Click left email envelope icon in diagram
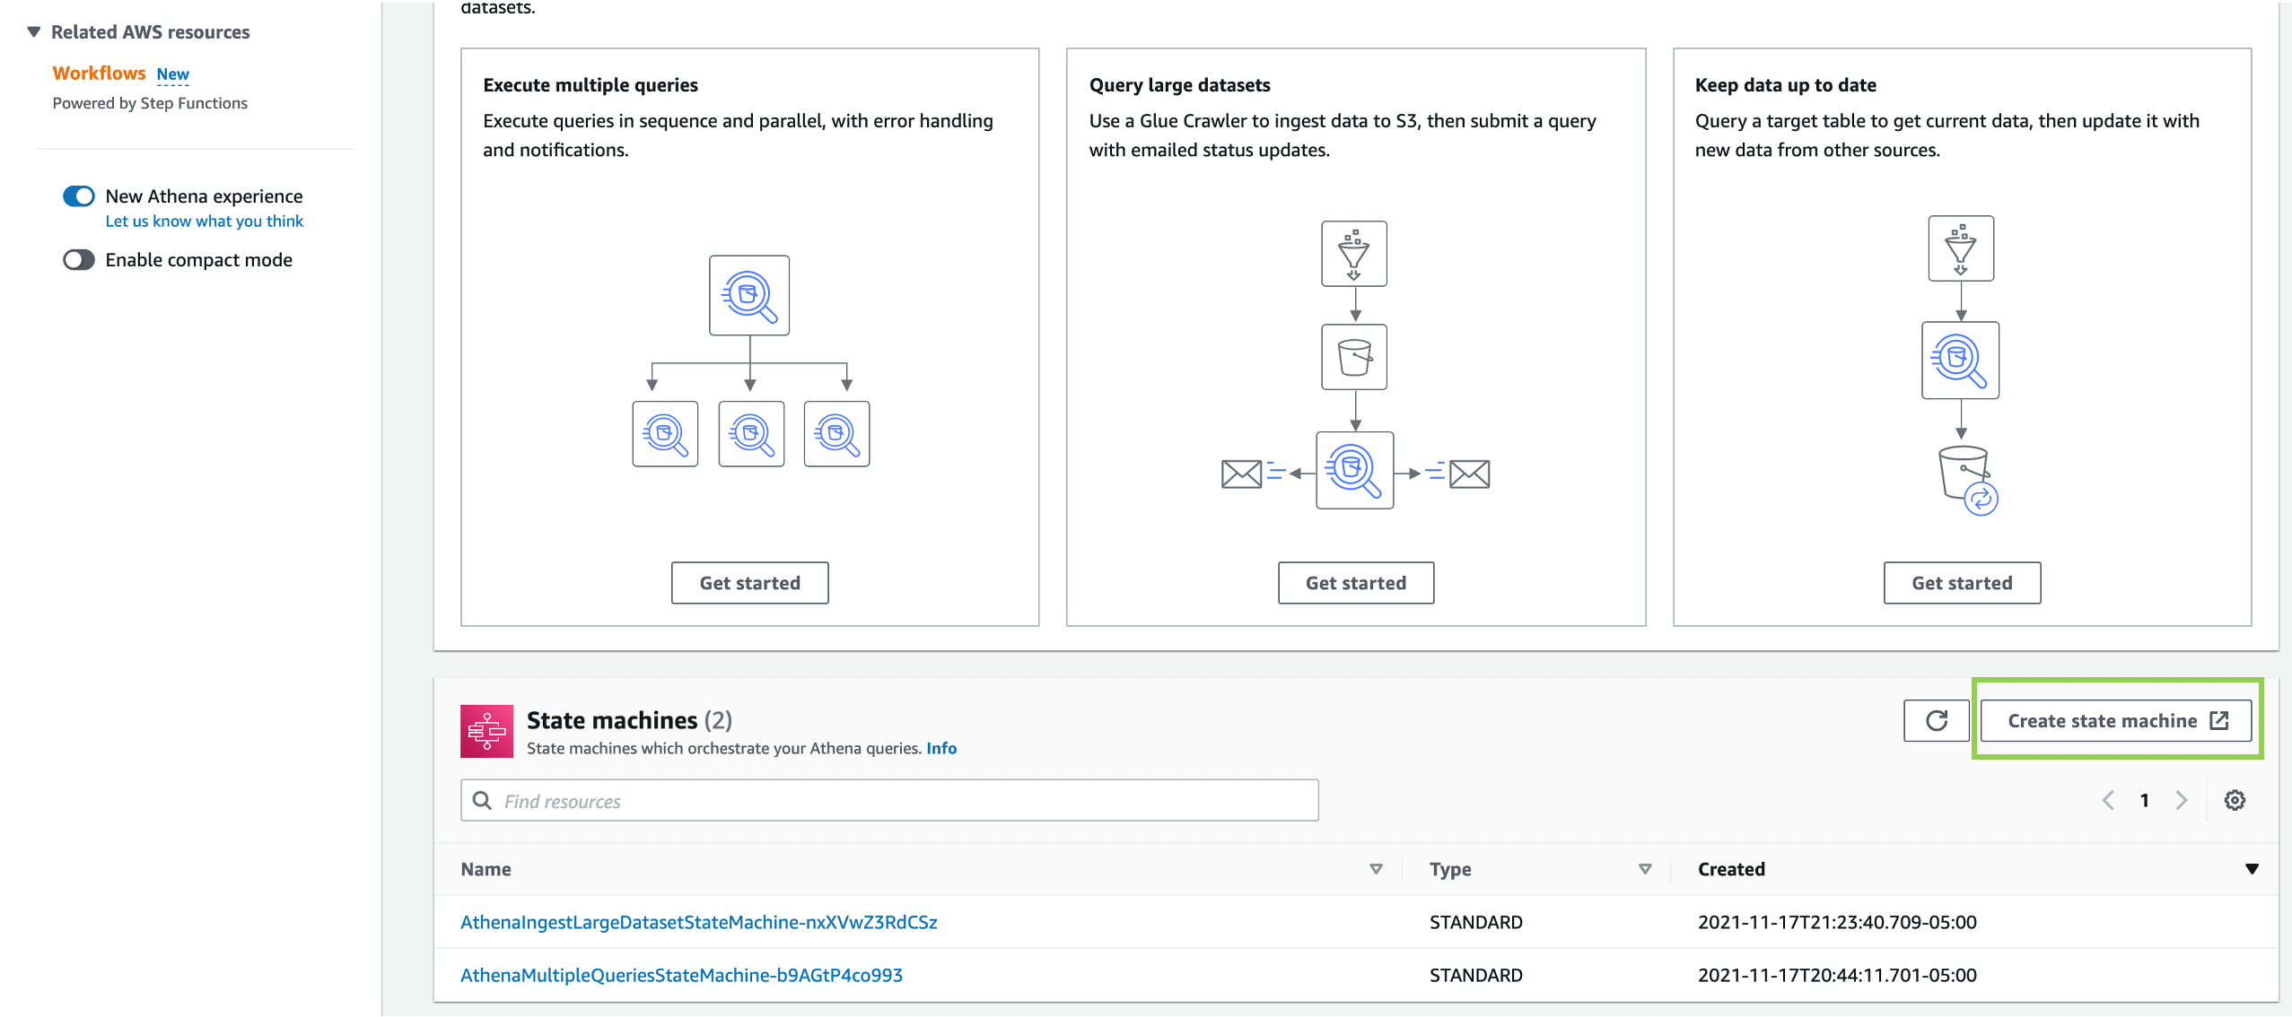This screenshot has width=2292, height=1017. (x=1241, y=474)
